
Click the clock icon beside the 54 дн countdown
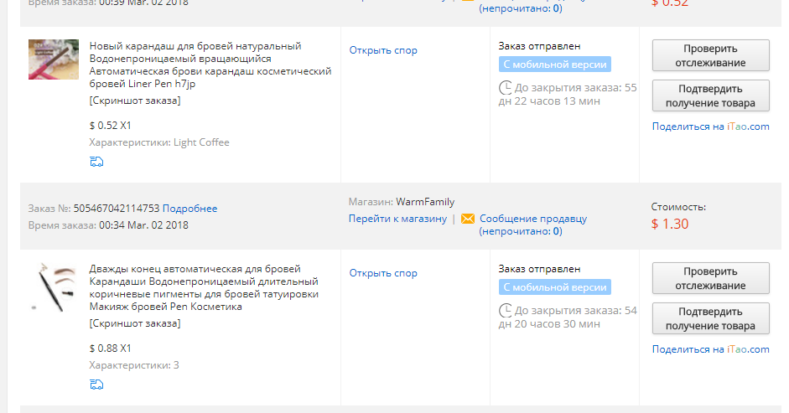(506, 311)
